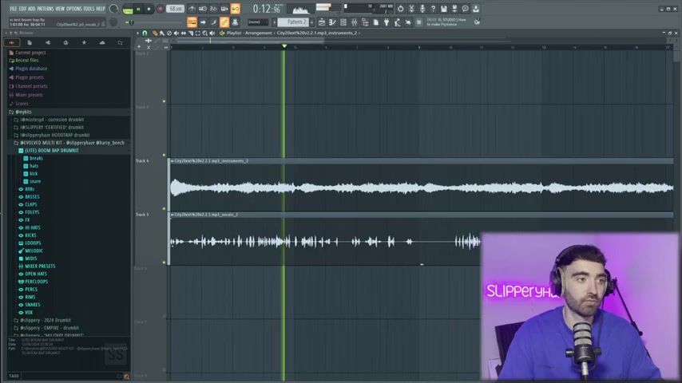The image size is (682, 383).
Task: Select the zoom magnifier tool in playlist
Action: 205,33
